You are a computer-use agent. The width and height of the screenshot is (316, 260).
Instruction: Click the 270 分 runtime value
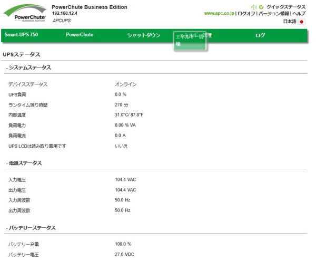click(x=122, y=105)
